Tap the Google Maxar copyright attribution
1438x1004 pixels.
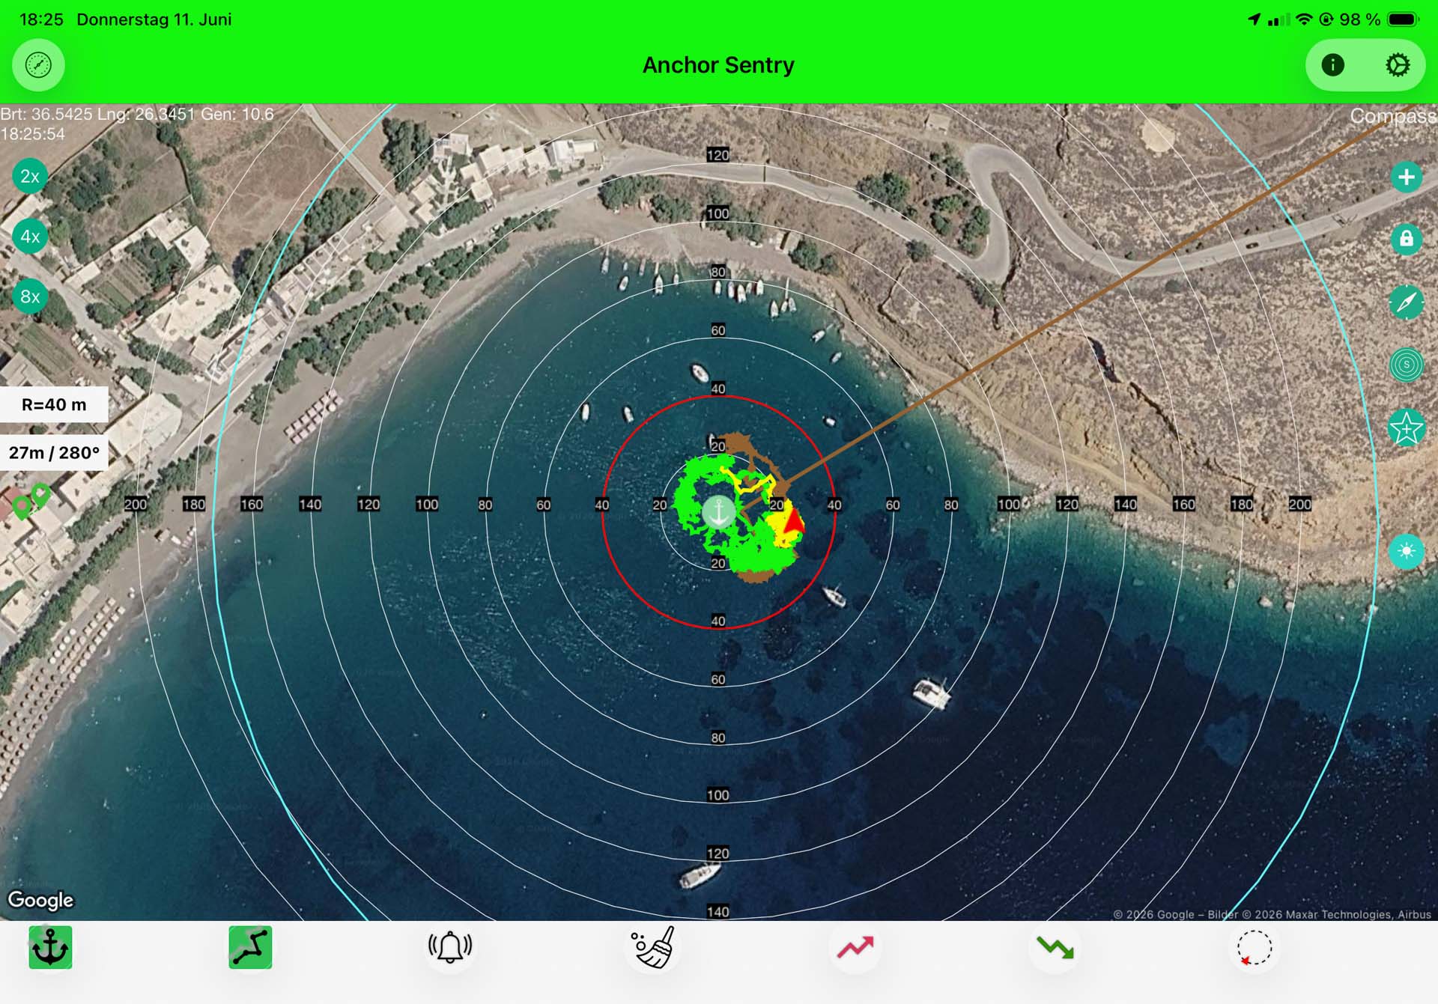[x=1272, y=914]
